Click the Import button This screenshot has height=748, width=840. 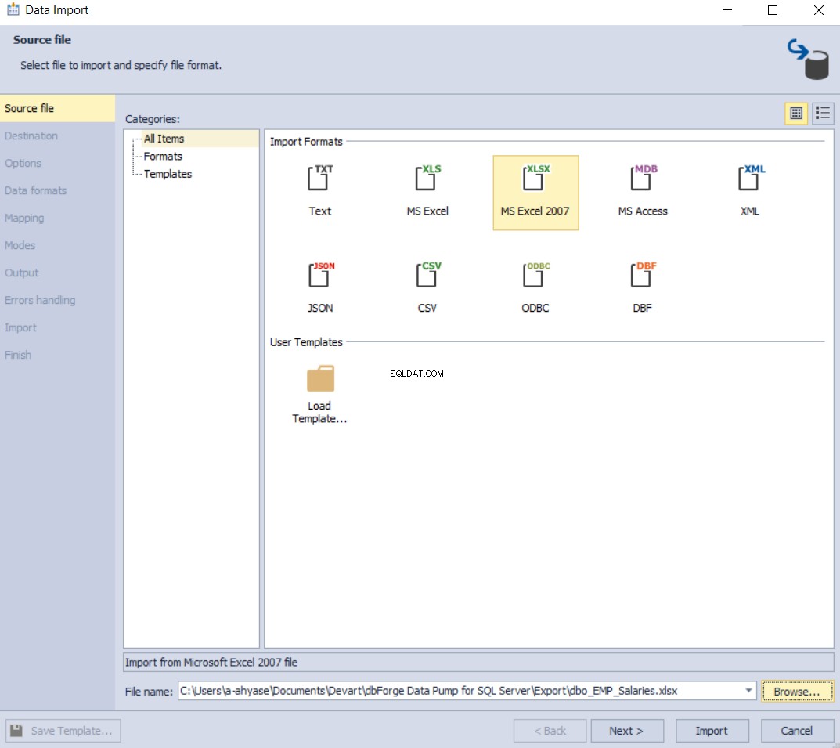pos(712,731)
